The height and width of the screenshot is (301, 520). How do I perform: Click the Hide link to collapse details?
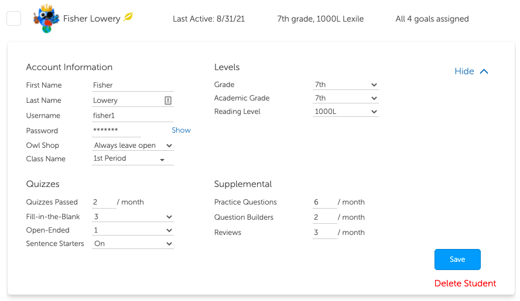pyautogui.click(x=464, y=71)
